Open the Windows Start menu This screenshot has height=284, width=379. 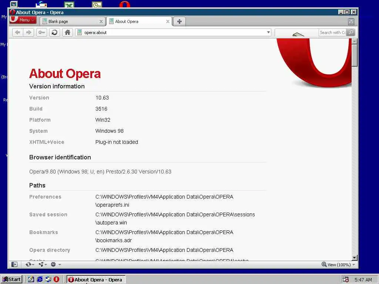(11, 280)
